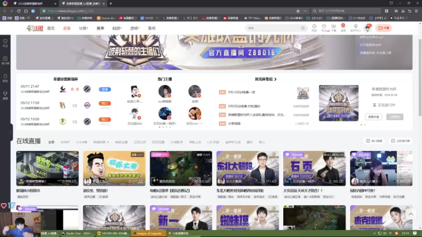Screen dimensions: 422x237
Task: Click the back-to-top arrow button
Action: click(411, 214)
